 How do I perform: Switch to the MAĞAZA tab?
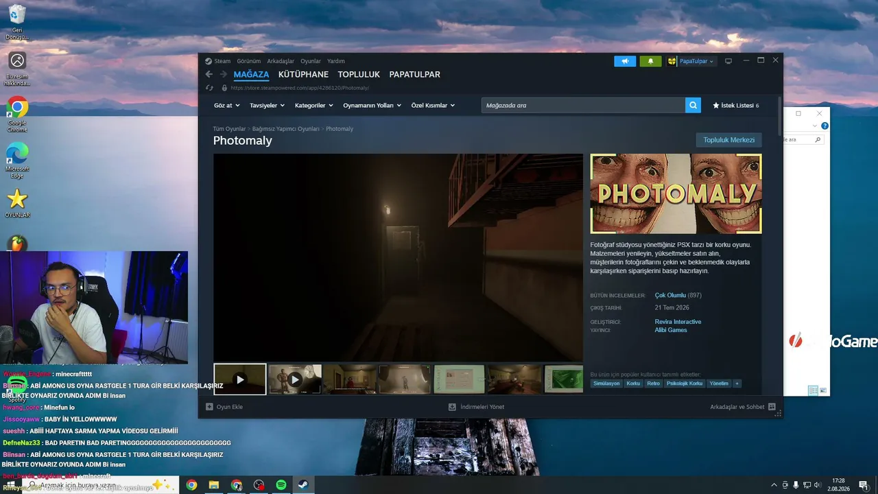(251, 74)
